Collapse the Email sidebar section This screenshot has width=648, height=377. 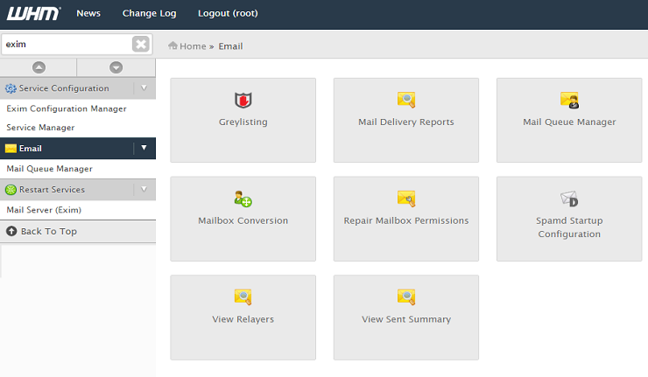144,148
